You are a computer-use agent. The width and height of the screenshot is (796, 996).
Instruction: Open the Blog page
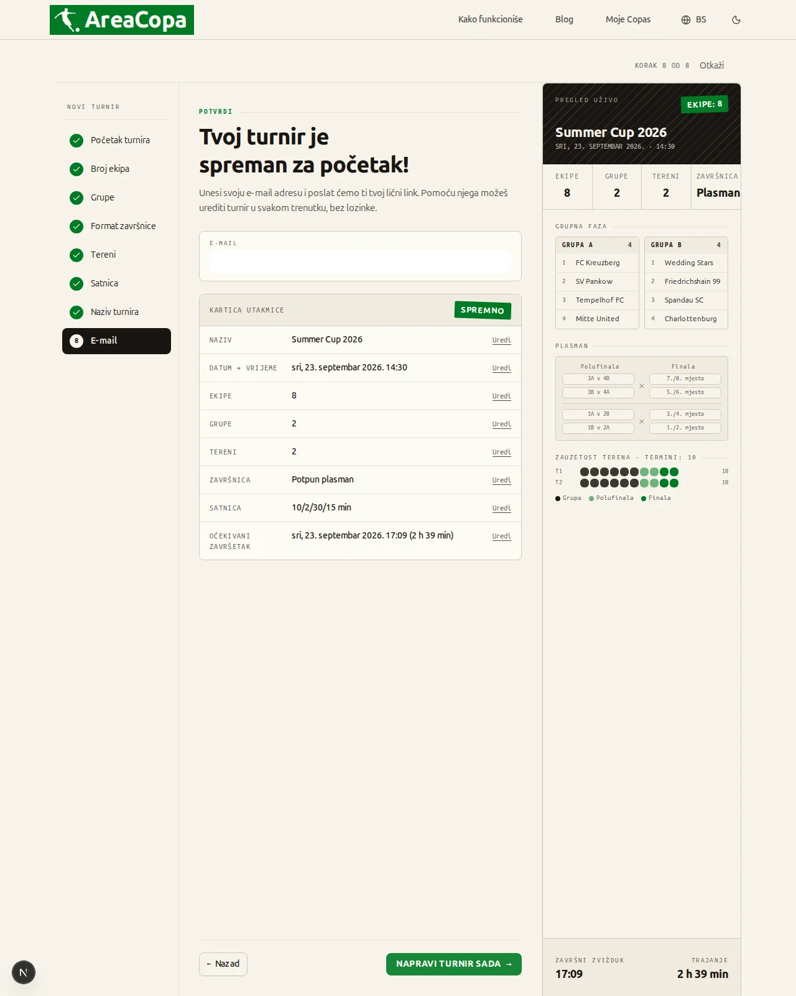pos(564,19)
